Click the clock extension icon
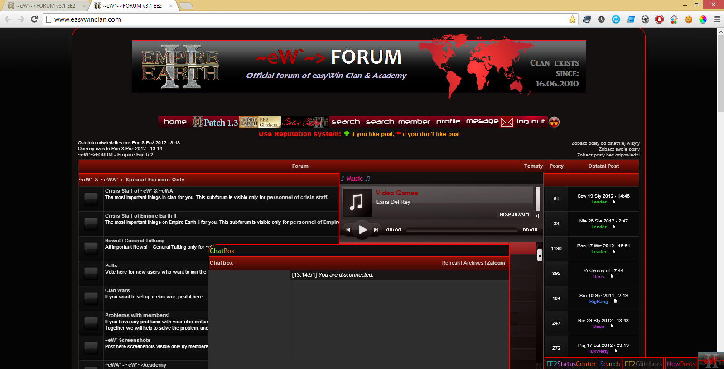 601,19
